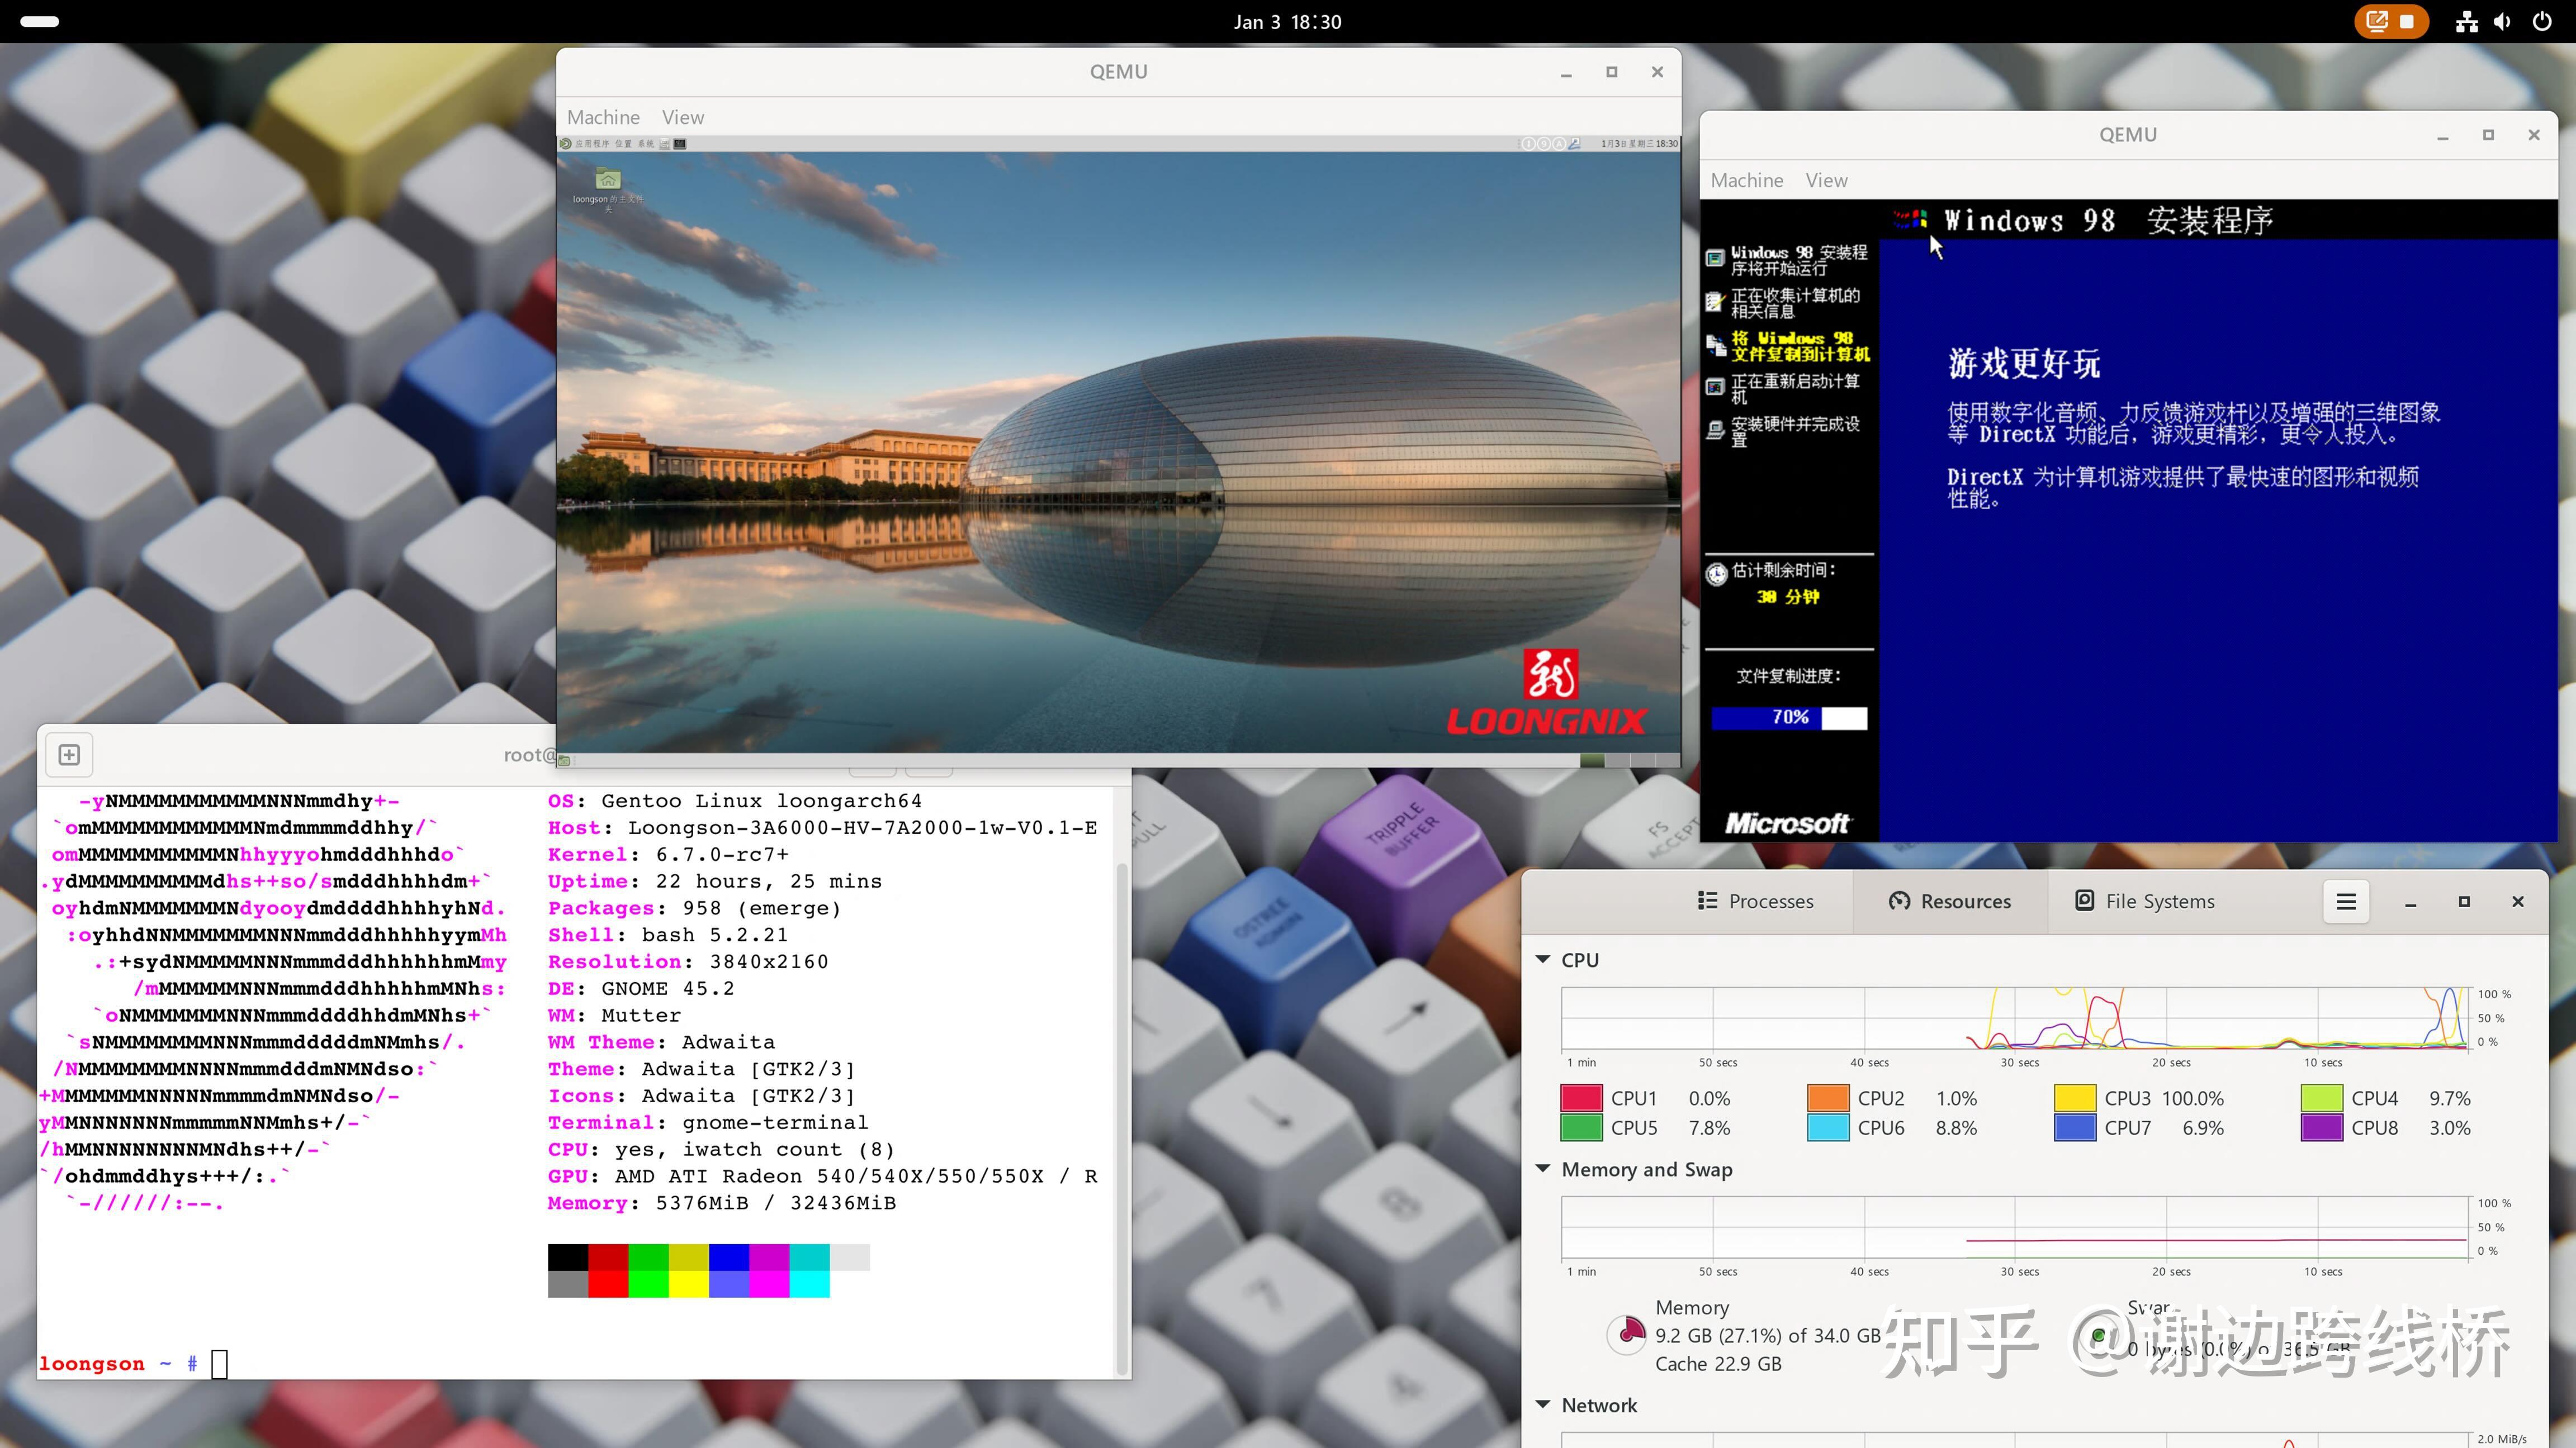Screen dimensions: 2576x1448
Task: Click Windows 98 setup step '正在收集计算机的相关信息'
Action: point(1795,304)
